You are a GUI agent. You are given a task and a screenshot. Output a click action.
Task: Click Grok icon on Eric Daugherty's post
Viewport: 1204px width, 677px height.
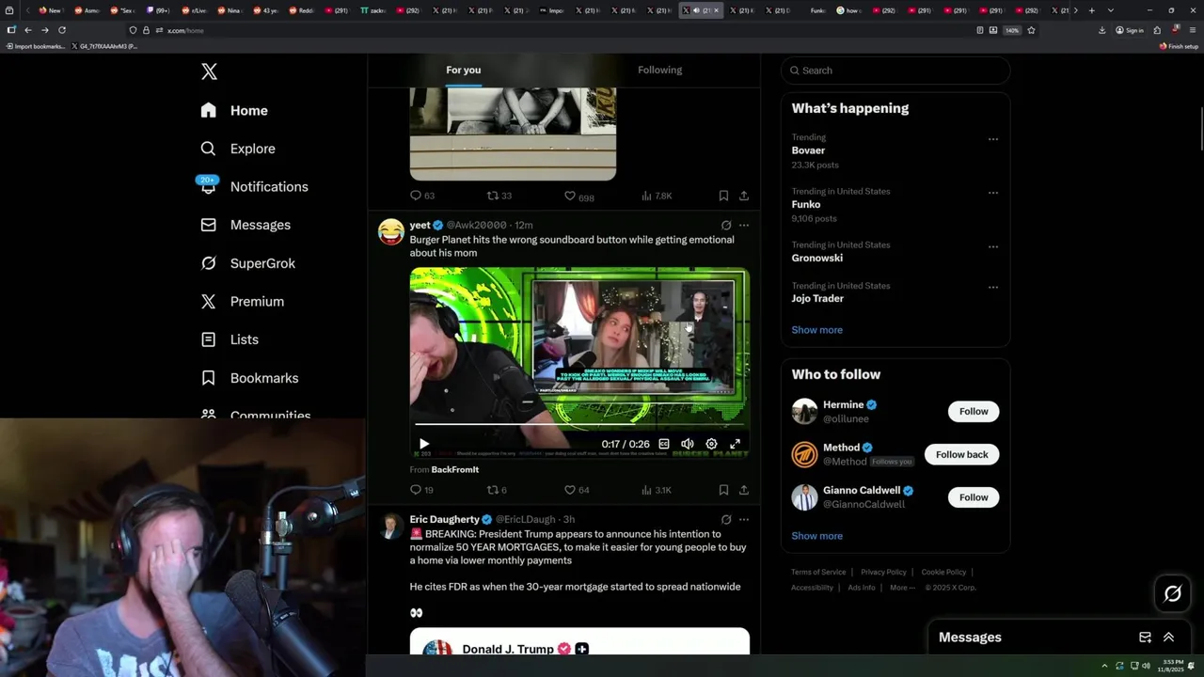tap(726, 519)
